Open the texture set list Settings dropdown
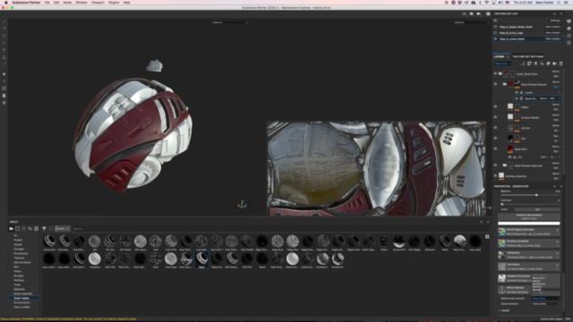 [x=555, y=21]
